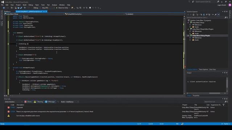The width and height of the screenshot is (232, 130).
Task: Open the File menu
Action: coord(2,5)
